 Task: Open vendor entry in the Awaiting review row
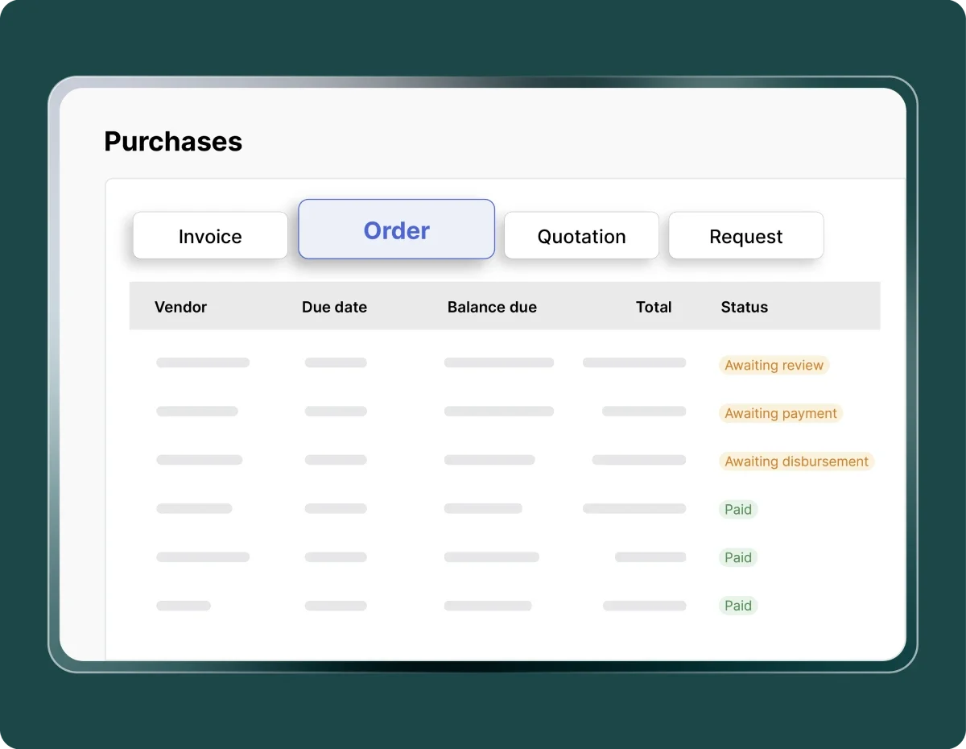[x=203, y=362]
